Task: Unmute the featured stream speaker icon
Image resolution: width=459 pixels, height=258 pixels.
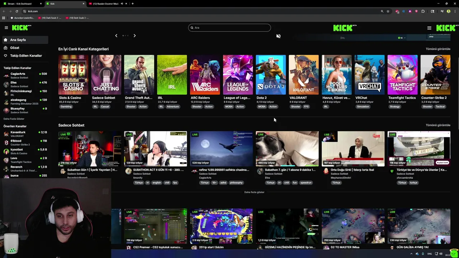Action: coord(278,36)
